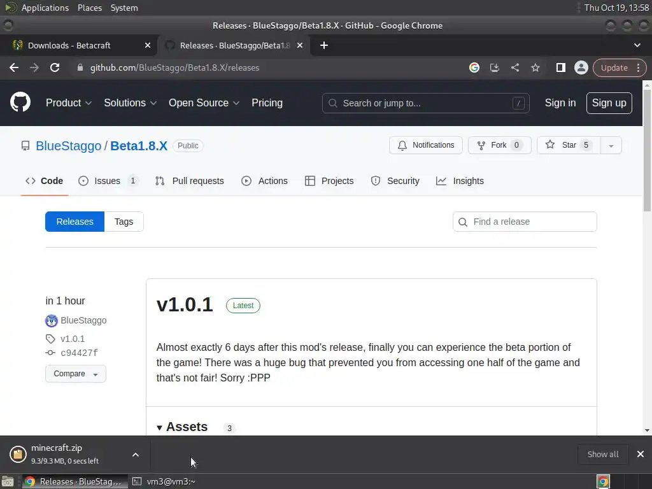Viewport: 652px width, 489px height.
Task: Click the show desktop icon in the taskbar
Action: click(8, 481)
